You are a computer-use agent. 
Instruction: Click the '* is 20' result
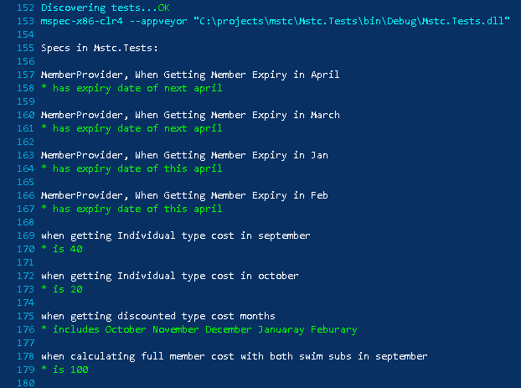pos(62,289)
